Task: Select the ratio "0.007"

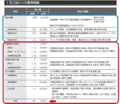Action: click(43, 44)
